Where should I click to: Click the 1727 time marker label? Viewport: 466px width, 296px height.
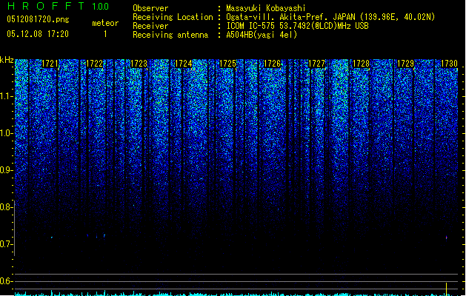(x=317, y=64)
